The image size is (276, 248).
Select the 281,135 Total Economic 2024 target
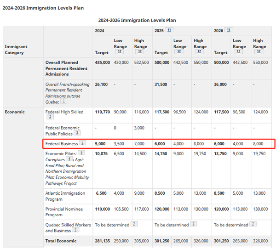pos(102,241)
